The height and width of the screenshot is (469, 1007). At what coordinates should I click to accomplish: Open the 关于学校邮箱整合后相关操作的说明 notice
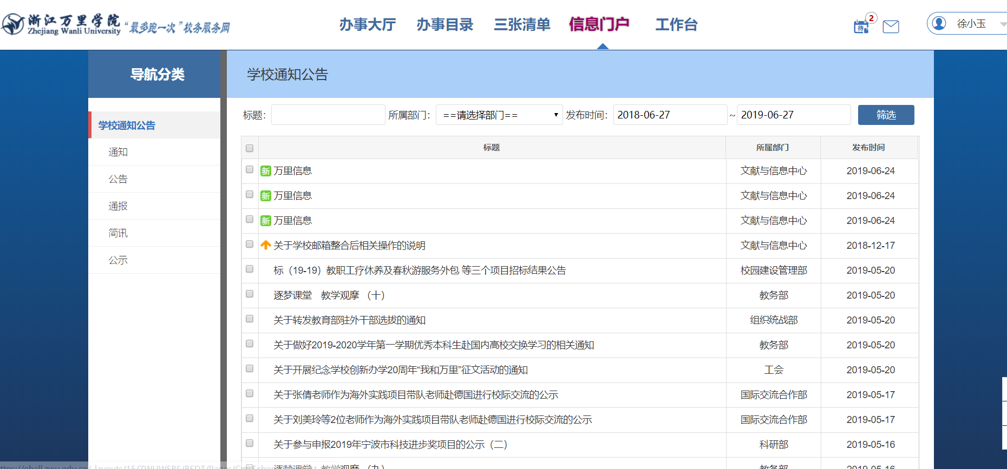point(349,246)
